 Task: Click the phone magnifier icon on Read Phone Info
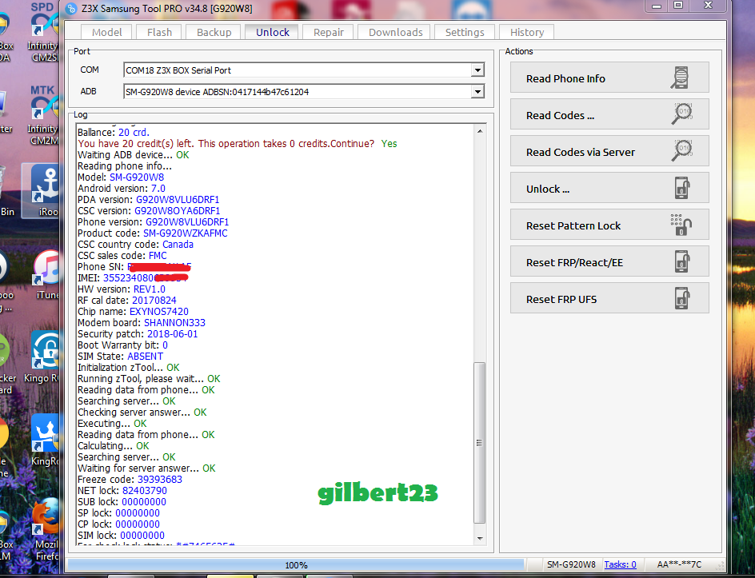tap(681, 78)
